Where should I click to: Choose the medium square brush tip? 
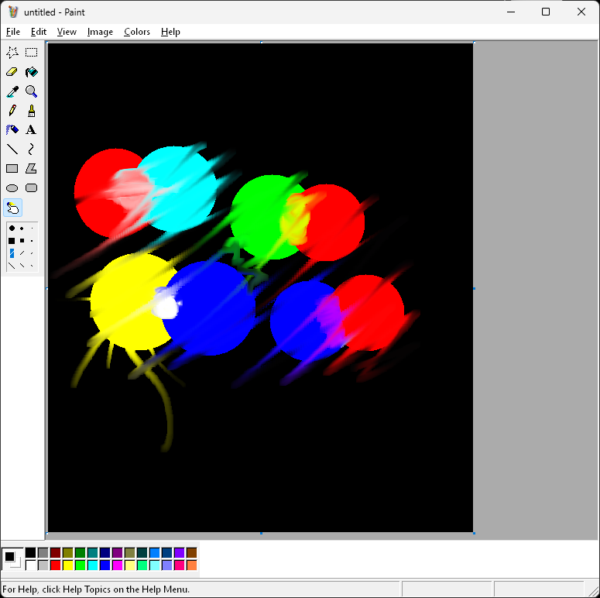[x=22, y=241]
